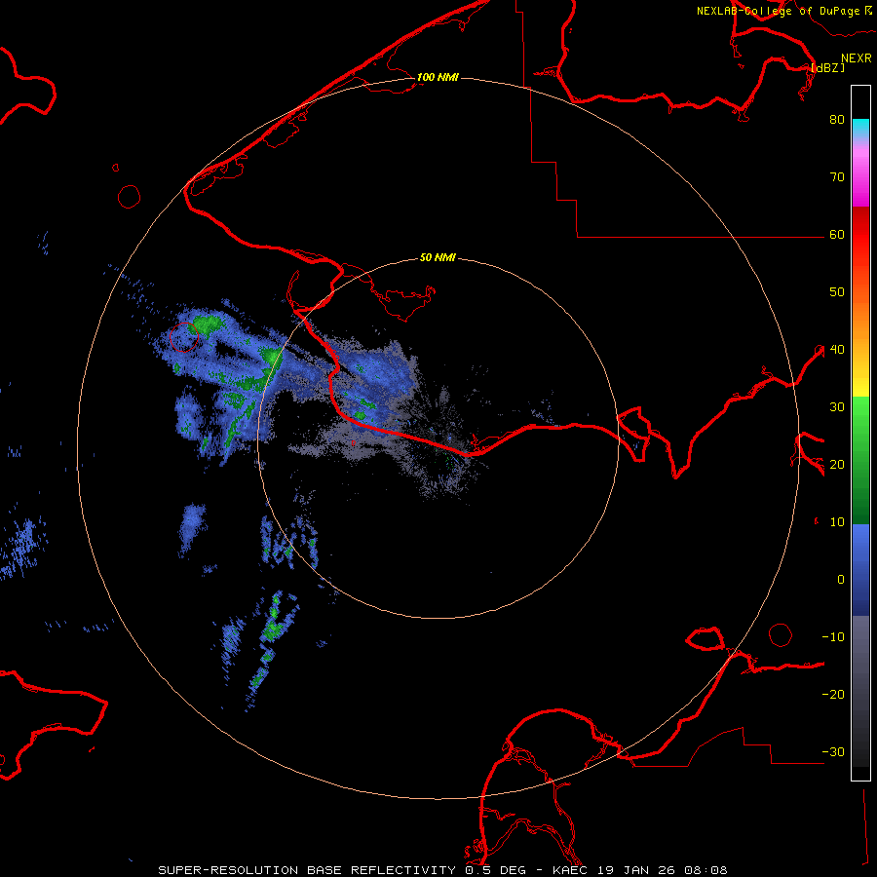877x877 pixels.
Task: Click the 80 value on the dBZ scale
Action: (837, 120)
